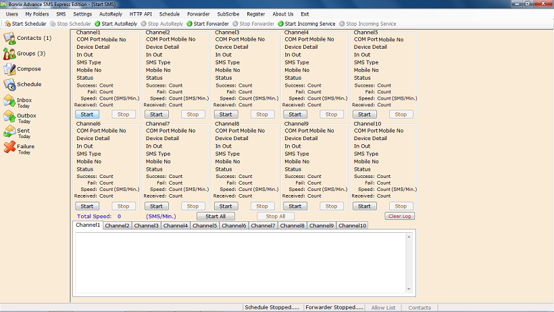Click Stop Forwarder toolbar item
Image resolution: width=554 pixels, height=312 pixels.
(253, 24)
